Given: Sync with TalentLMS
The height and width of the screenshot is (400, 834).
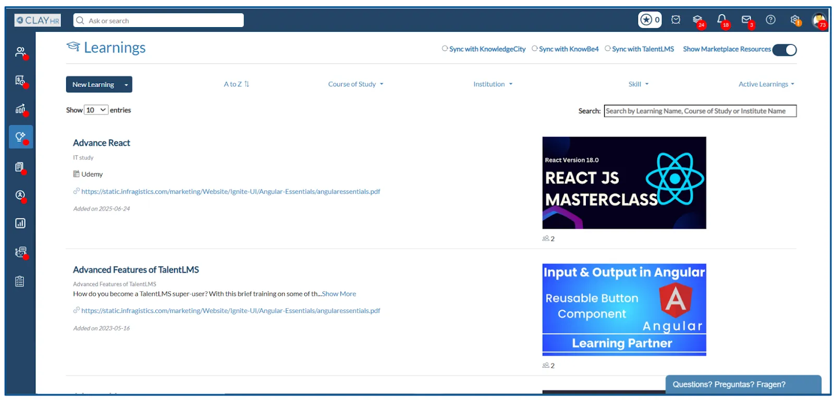Looking at the screenshot, I should (639, 49).
